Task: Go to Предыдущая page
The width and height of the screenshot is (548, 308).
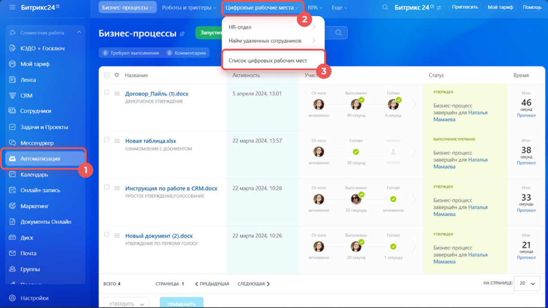Action: pos(212,284)
